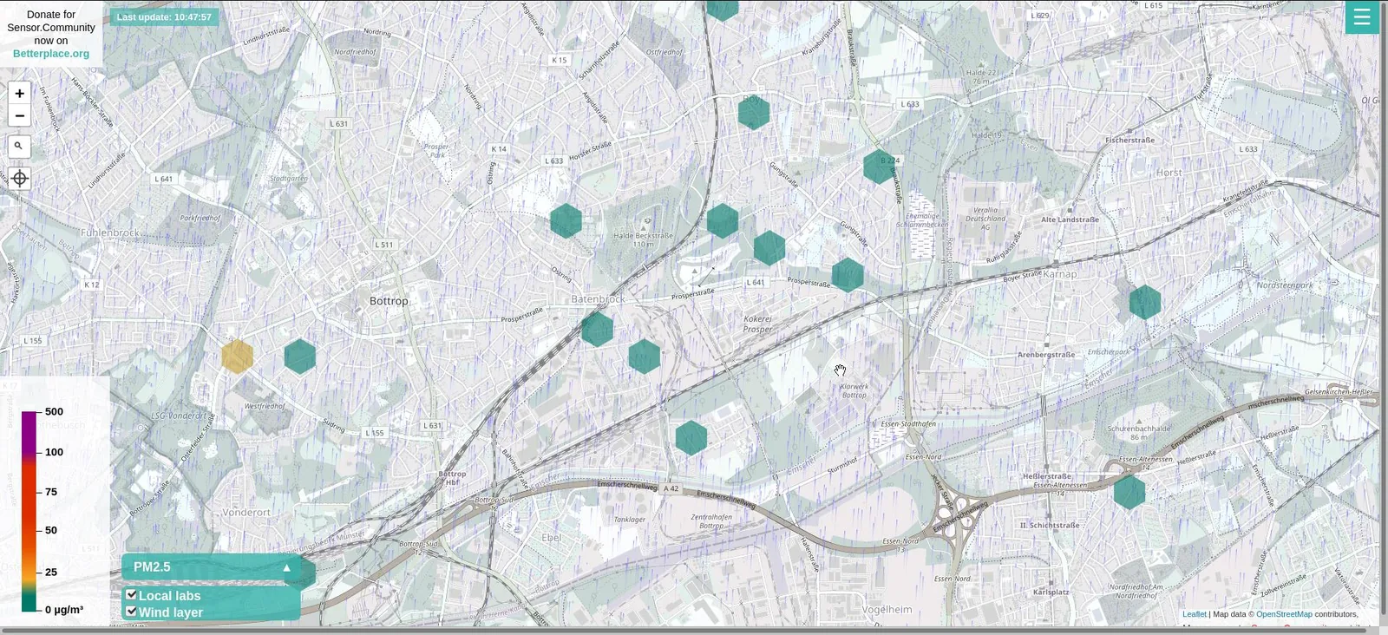Screen dimensions: 1388x635
Task: Click the 500 value on the legend
Action: coord(55,412)
